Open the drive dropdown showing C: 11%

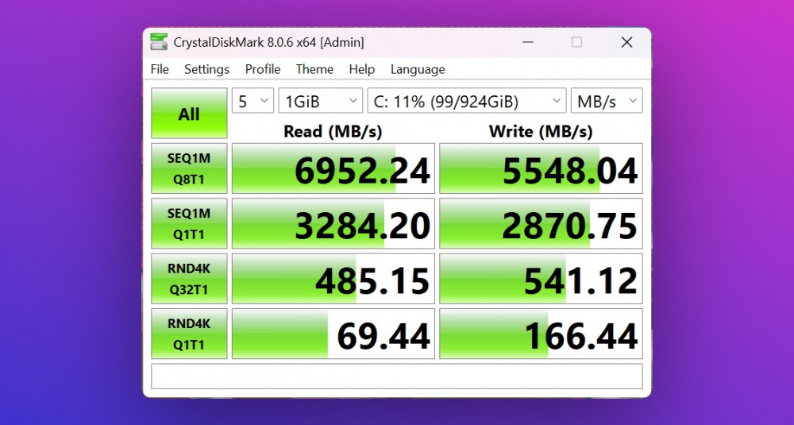click(467, 101)
